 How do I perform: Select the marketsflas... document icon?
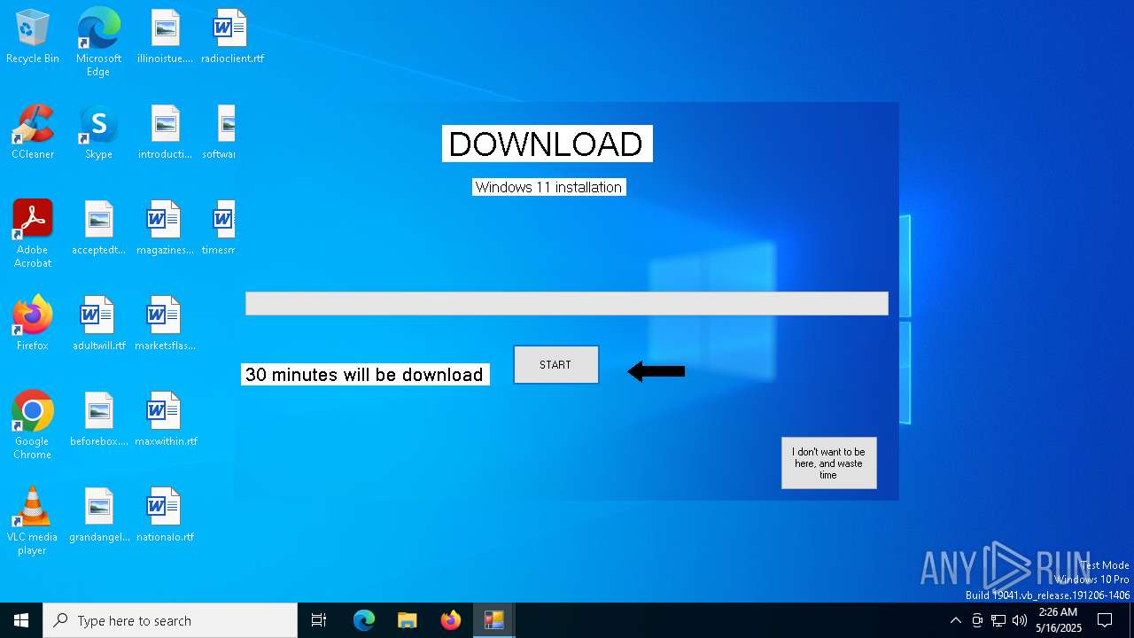tap(165, 324)
